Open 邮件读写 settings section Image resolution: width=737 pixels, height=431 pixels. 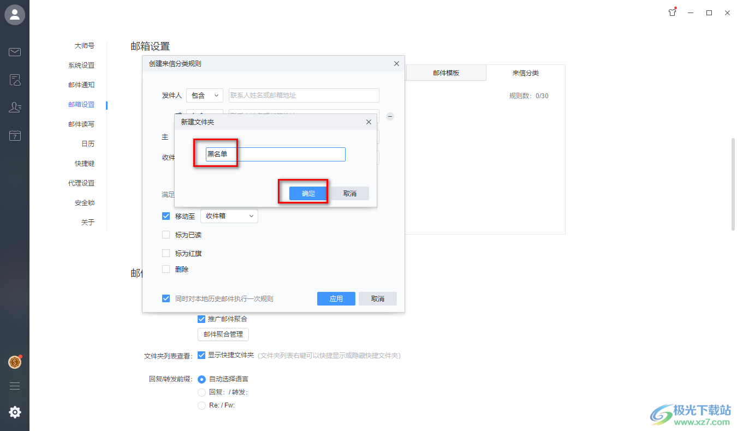click(x=81, y=124)
